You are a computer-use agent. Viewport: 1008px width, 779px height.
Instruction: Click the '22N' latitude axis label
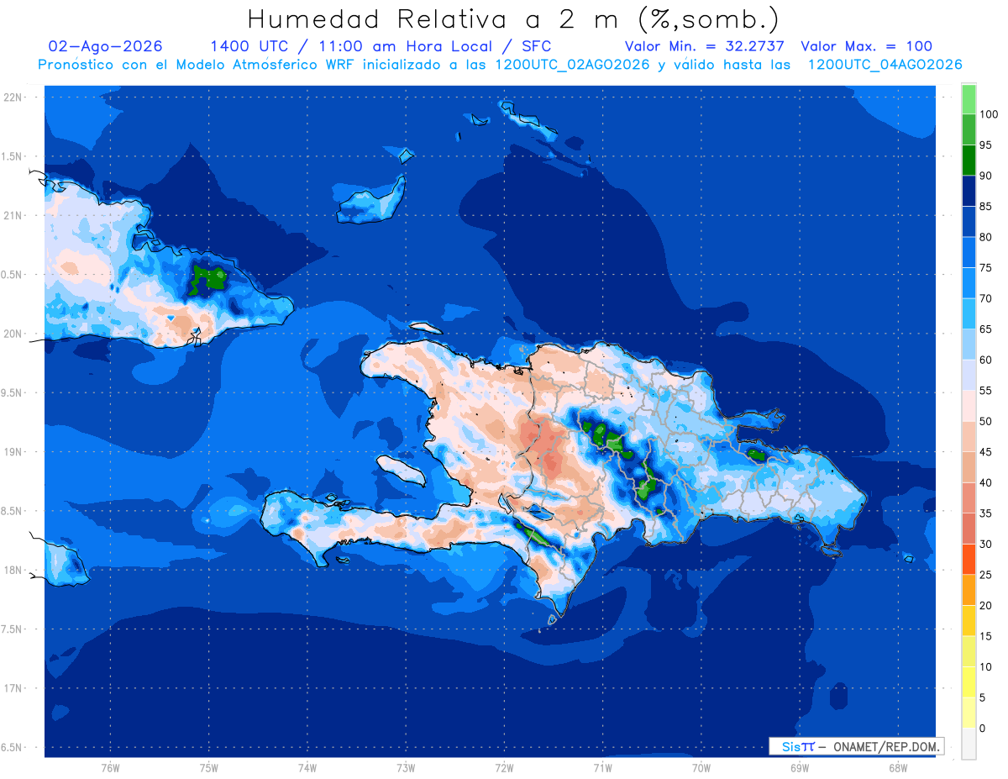coord(13,97)
